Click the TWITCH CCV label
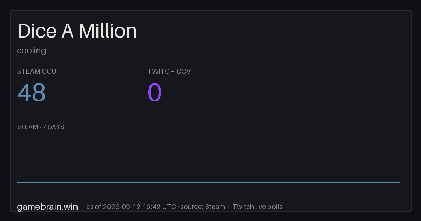Screen dimensions: 421x221 click(x=169, y=71)
